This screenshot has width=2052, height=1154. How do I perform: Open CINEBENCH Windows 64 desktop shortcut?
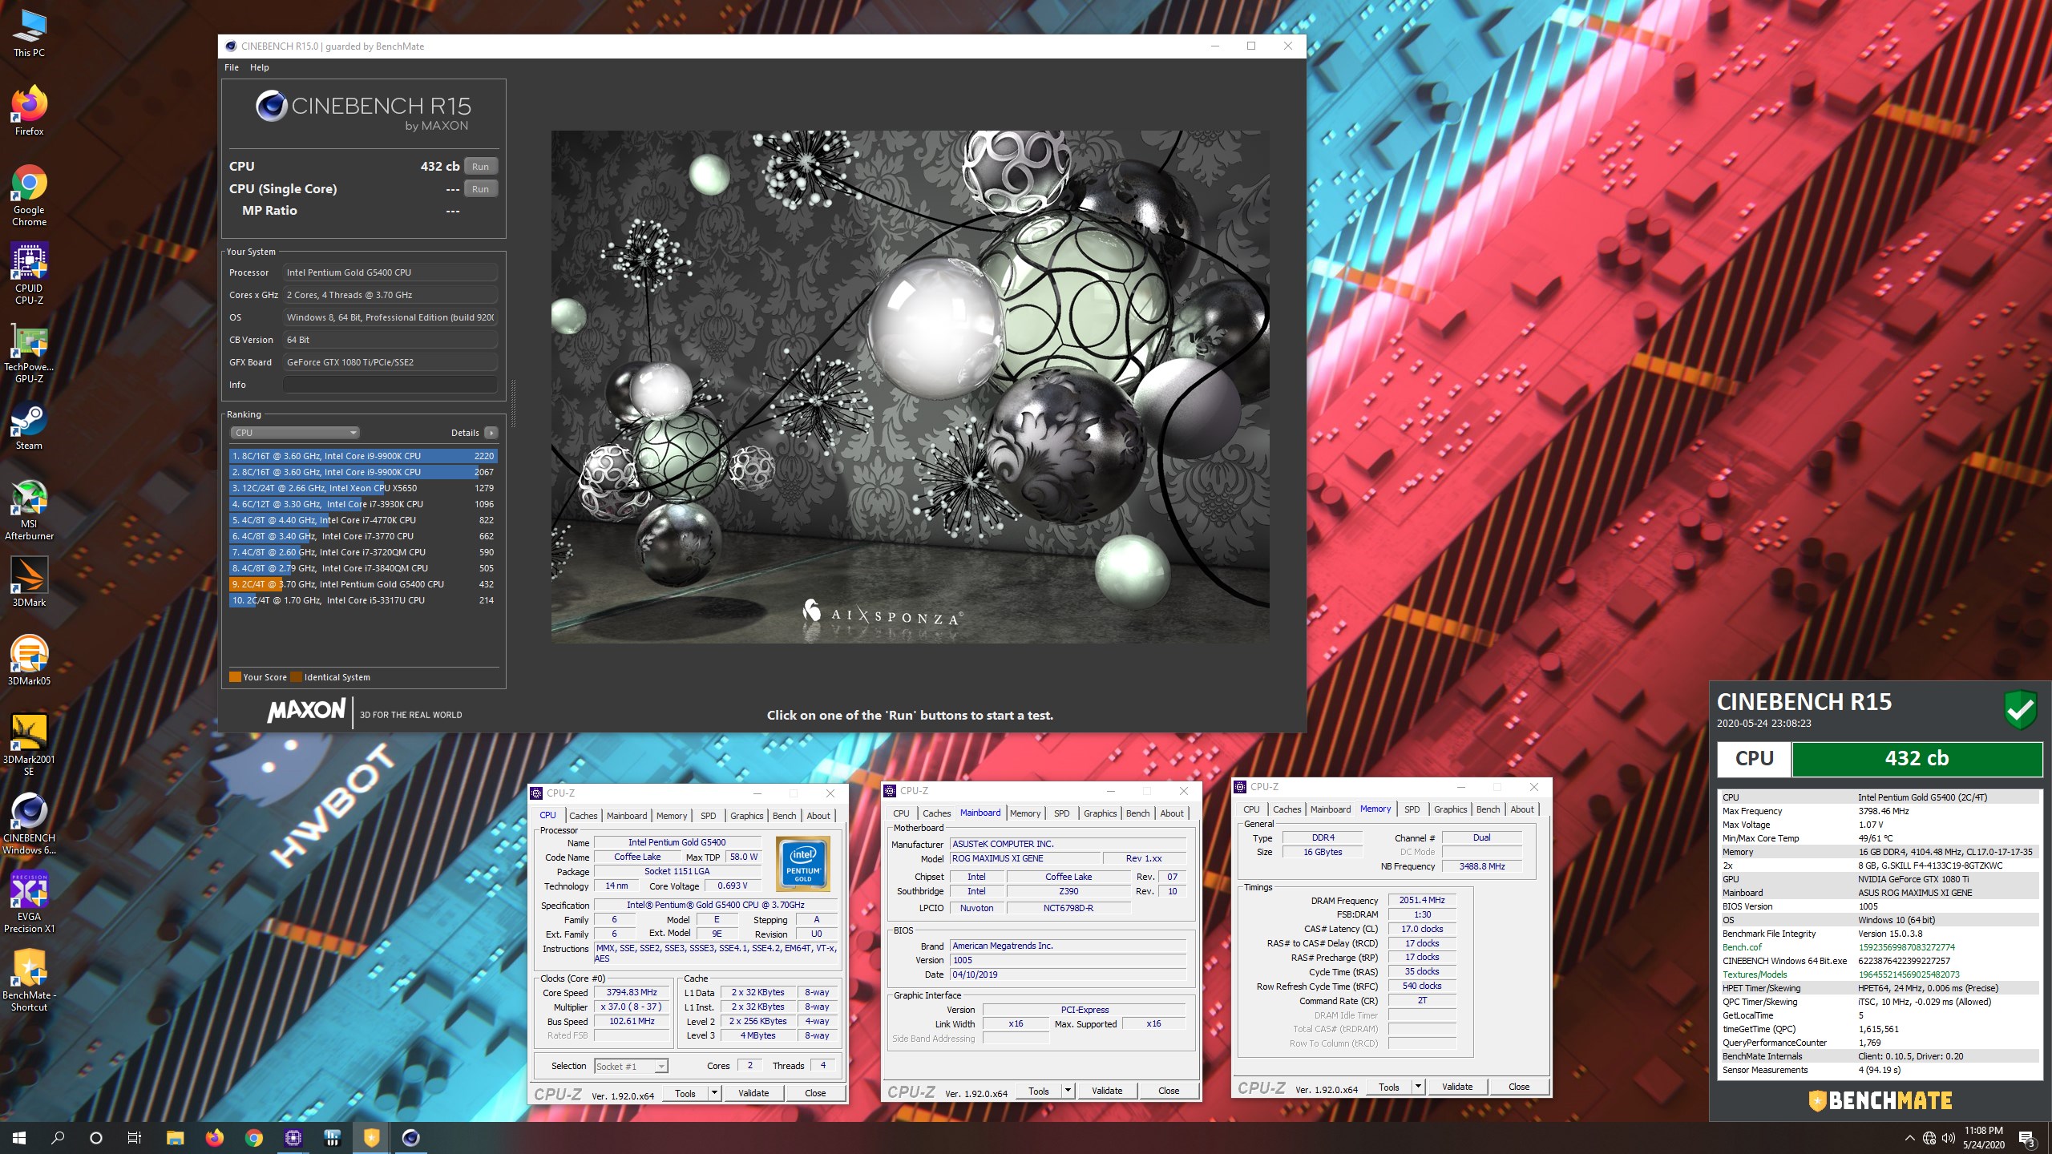29,824
